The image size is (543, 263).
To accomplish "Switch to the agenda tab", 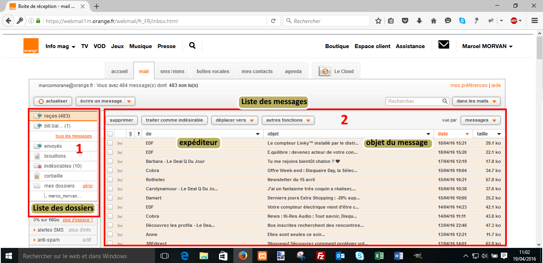I will (x=293, y=71).
